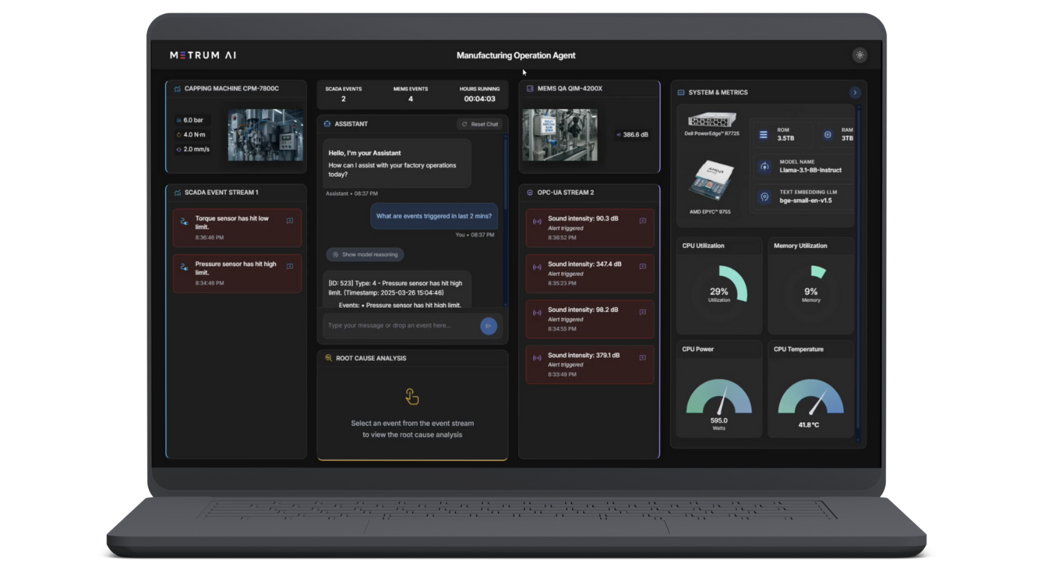Click the Dell PowerEdge R7725 server image
Viewport: 1040px width, 573px height.
712,120
